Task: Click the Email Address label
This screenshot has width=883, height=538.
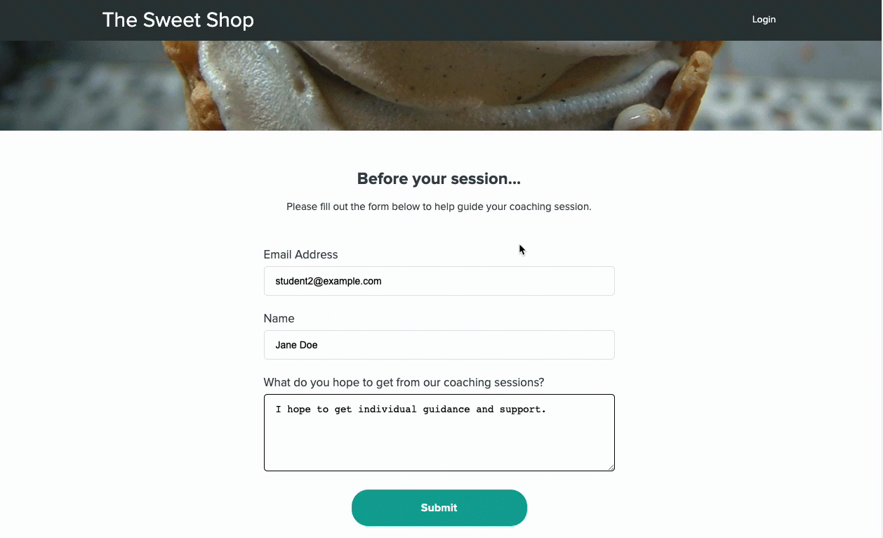Action: 300,255
